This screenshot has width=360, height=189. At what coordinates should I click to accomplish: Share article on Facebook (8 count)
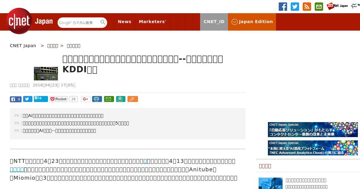[x=16, y=99]
